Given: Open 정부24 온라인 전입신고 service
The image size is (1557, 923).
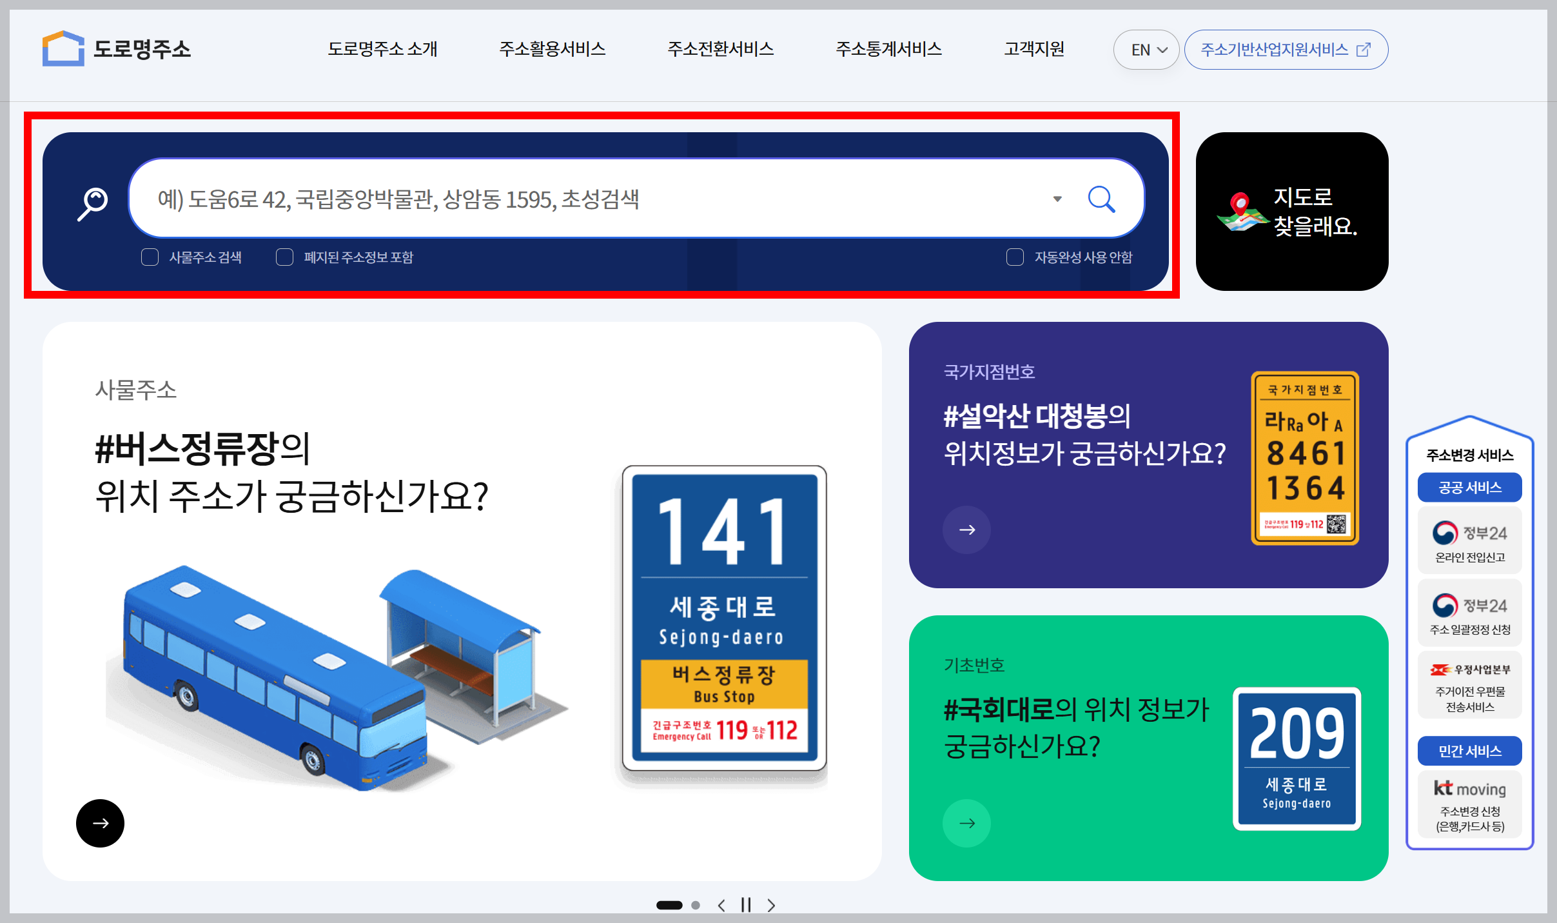Looking at the screenshot, I should pos(1470,540).
